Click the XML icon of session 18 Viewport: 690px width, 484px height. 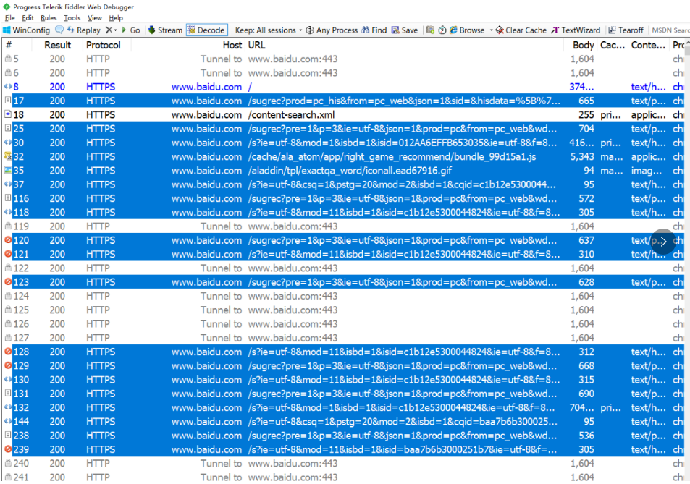[x=8, y=114]
